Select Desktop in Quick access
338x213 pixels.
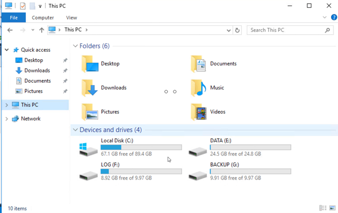pos(34,60)
